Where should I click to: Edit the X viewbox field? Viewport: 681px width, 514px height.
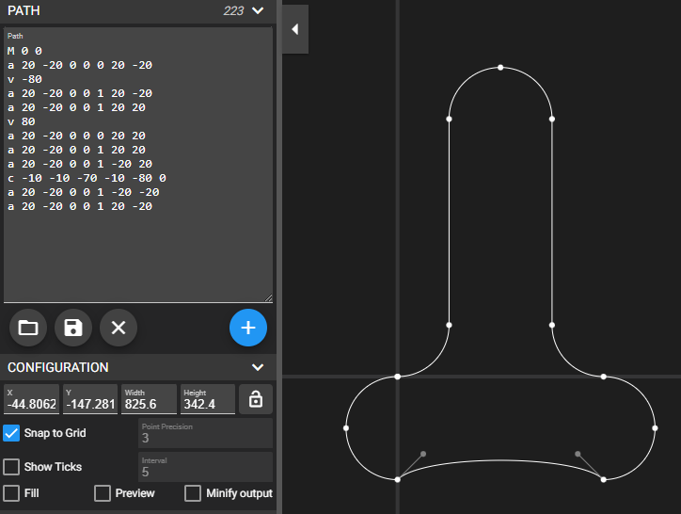(31, 399)
